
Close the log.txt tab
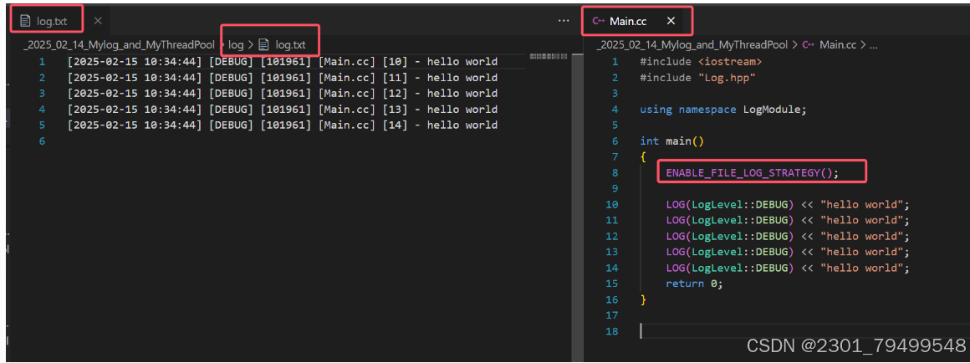[x=98, y=21]
